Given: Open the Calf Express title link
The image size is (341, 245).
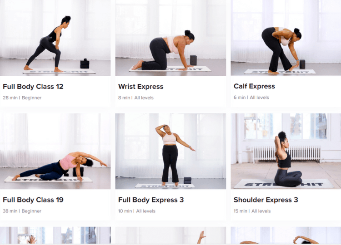Looking at the screenshot, I should [x=254, y=86].
